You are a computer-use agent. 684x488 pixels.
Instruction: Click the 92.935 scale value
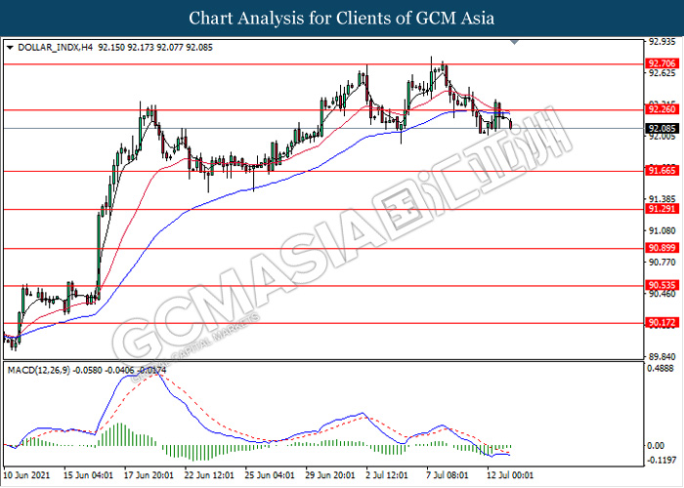pos(663,42)
